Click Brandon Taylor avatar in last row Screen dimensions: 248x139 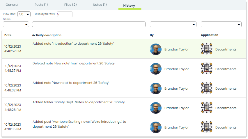(156, 127)
